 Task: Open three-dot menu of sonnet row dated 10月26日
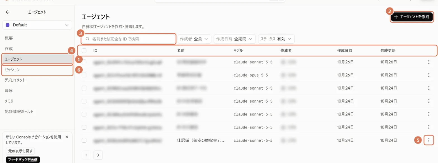(x=429, y=62)
